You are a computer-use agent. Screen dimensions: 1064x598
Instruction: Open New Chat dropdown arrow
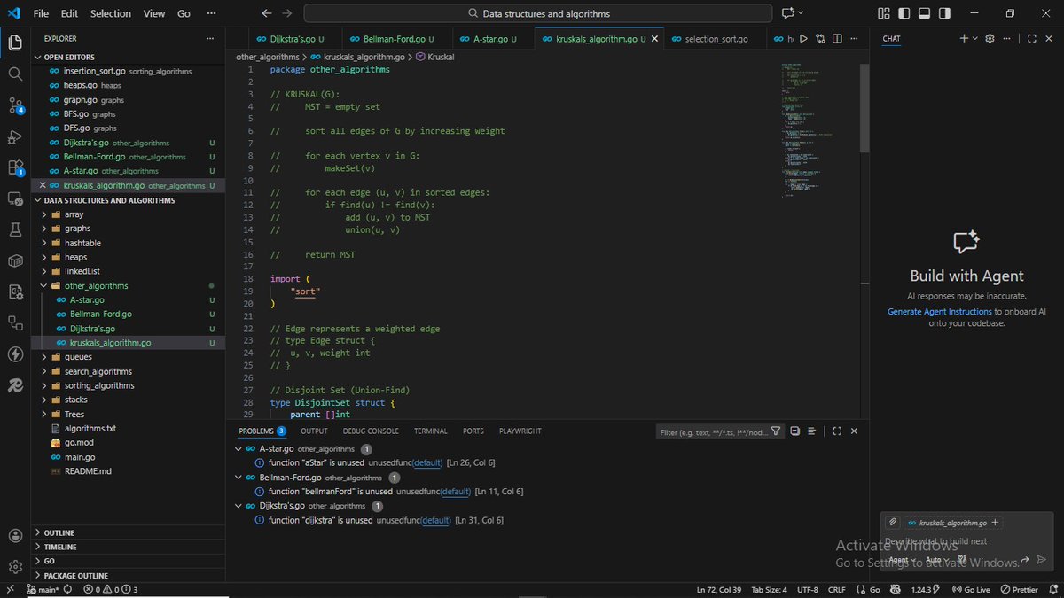tap(975, 39)
